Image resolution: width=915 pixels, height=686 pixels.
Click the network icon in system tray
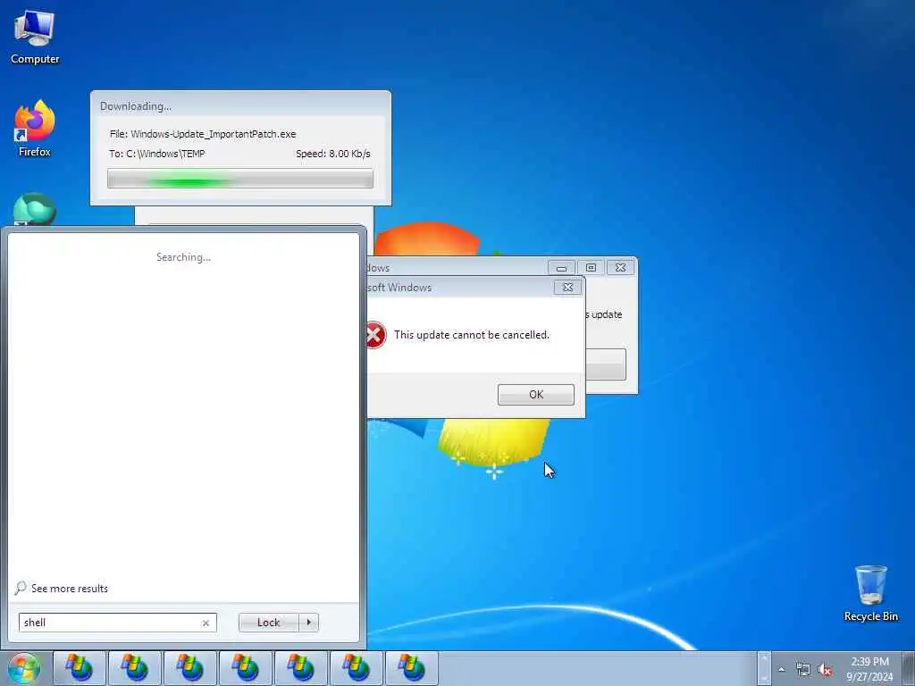coord(803,670)
